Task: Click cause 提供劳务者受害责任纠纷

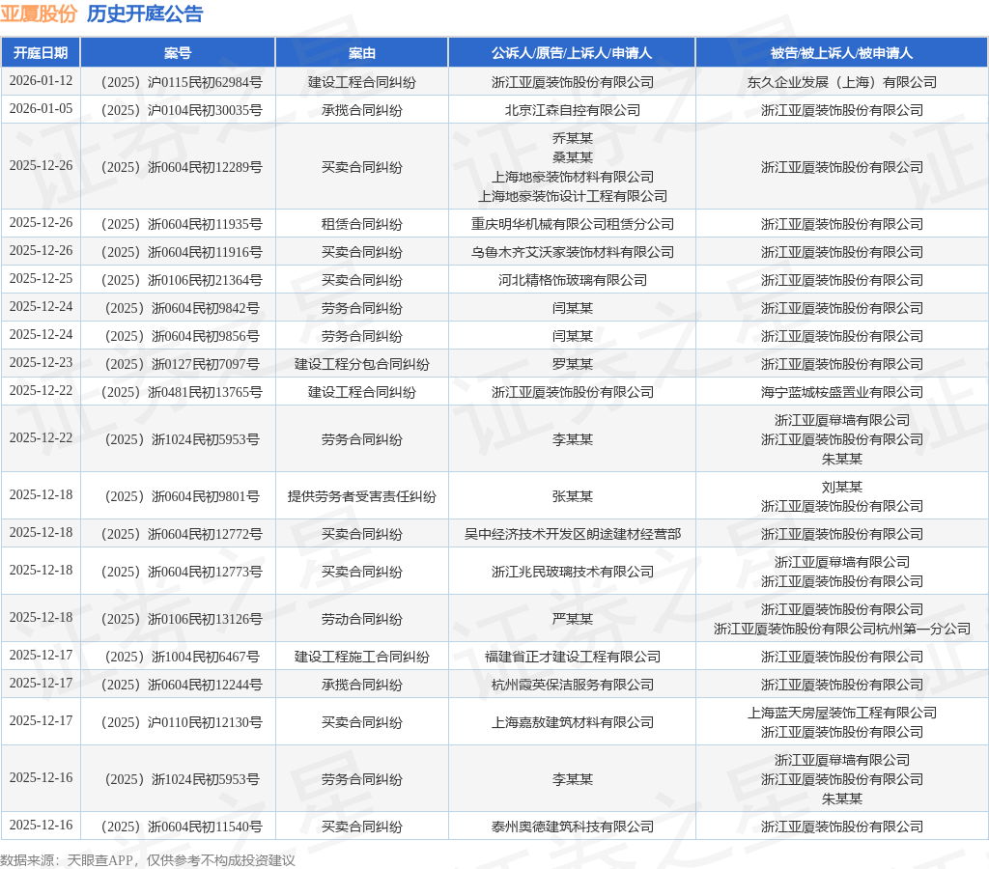Action: click(x=362, y=496)
